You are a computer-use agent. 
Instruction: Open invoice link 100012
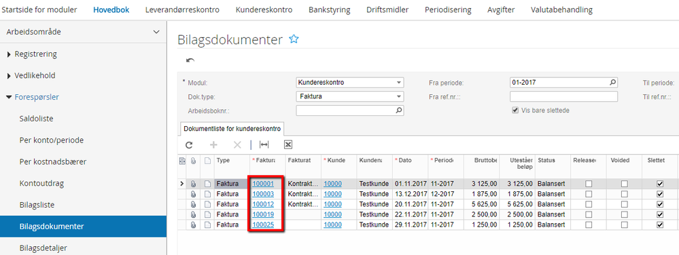pos(263,204)
